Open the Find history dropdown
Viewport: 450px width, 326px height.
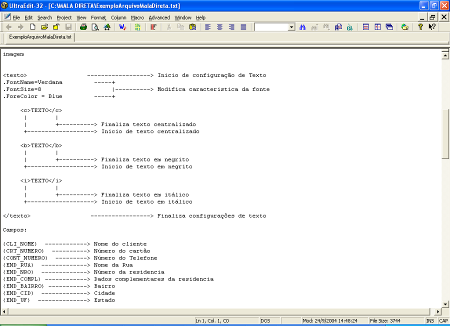click(292, 27)
